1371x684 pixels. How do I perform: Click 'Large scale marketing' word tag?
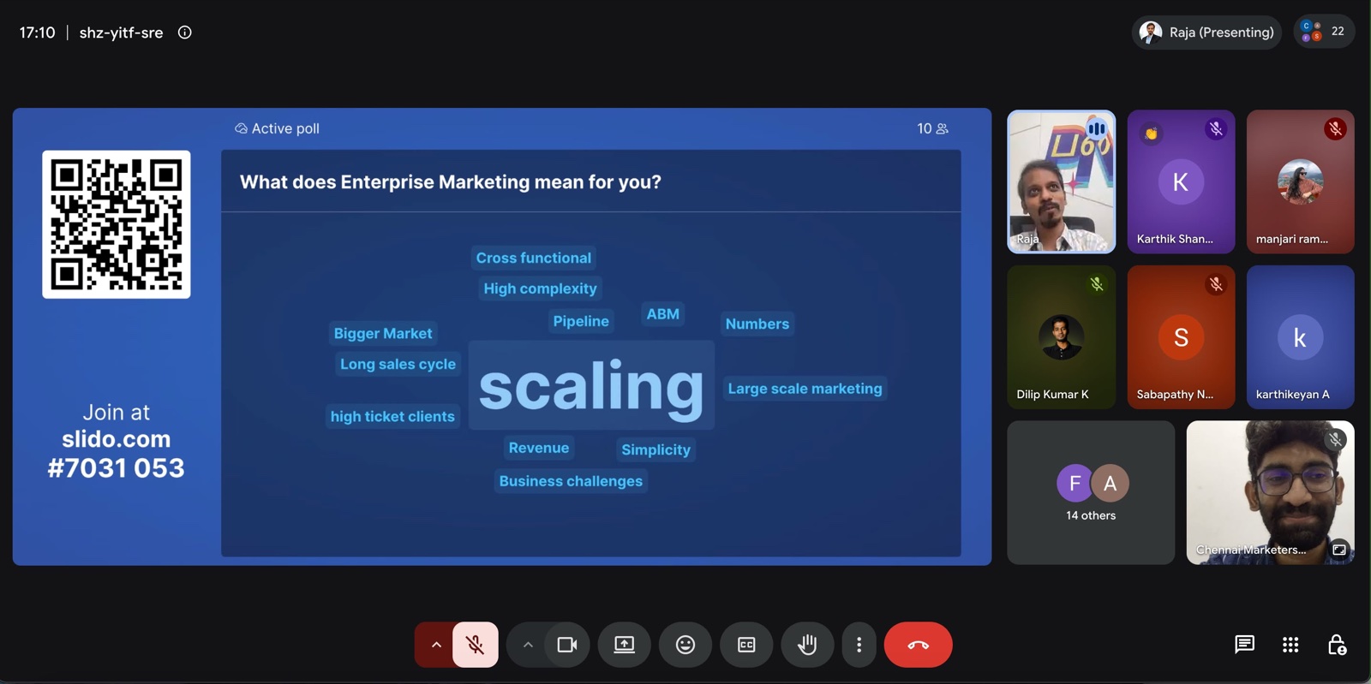(x=805, y=389)
